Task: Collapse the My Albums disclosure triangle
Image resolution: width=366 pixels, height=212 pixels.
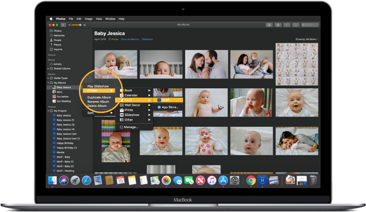Action: click(49, 83)
